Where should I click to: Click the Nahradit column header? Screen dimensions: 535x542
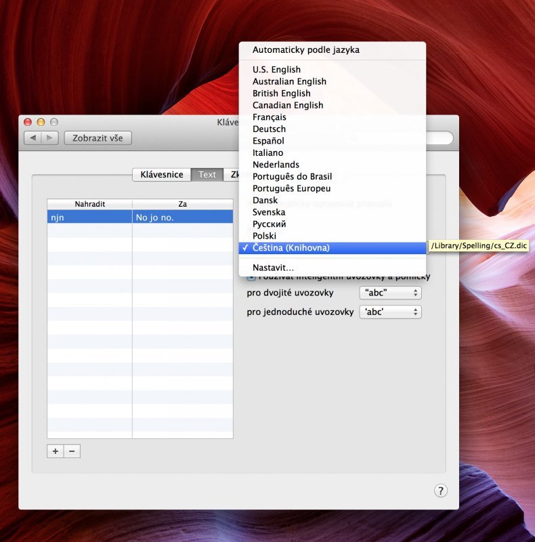(89, 204)
